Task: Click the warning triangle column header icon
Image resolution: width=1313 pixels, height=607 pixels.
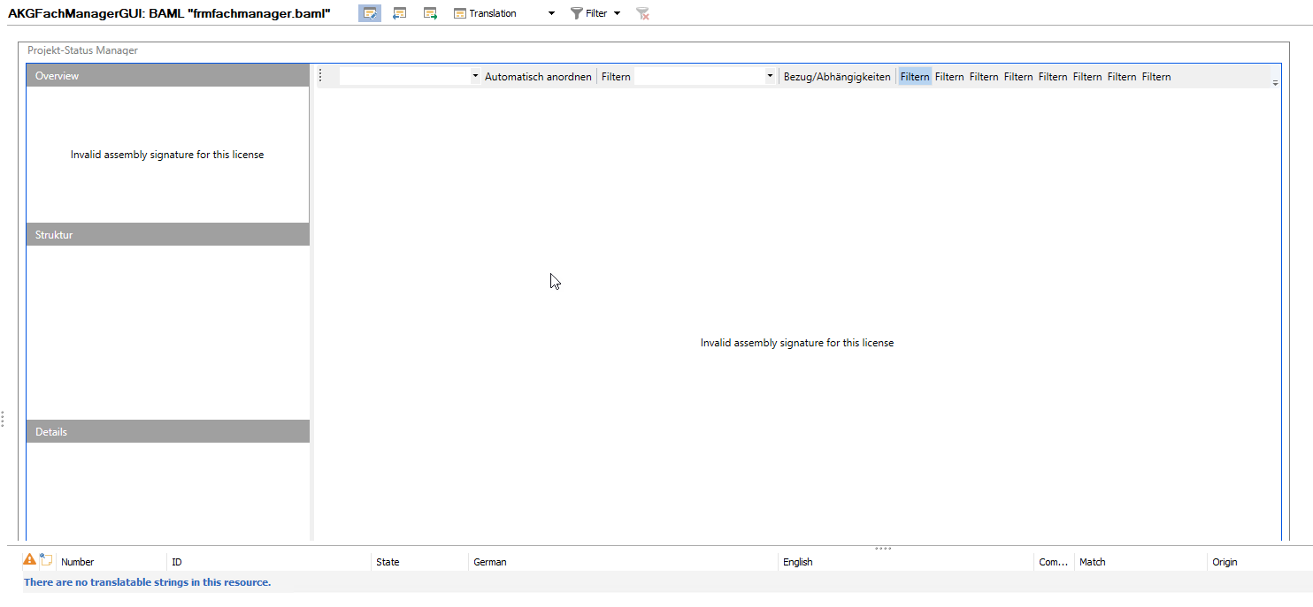Action: click(x=30, y=559)
